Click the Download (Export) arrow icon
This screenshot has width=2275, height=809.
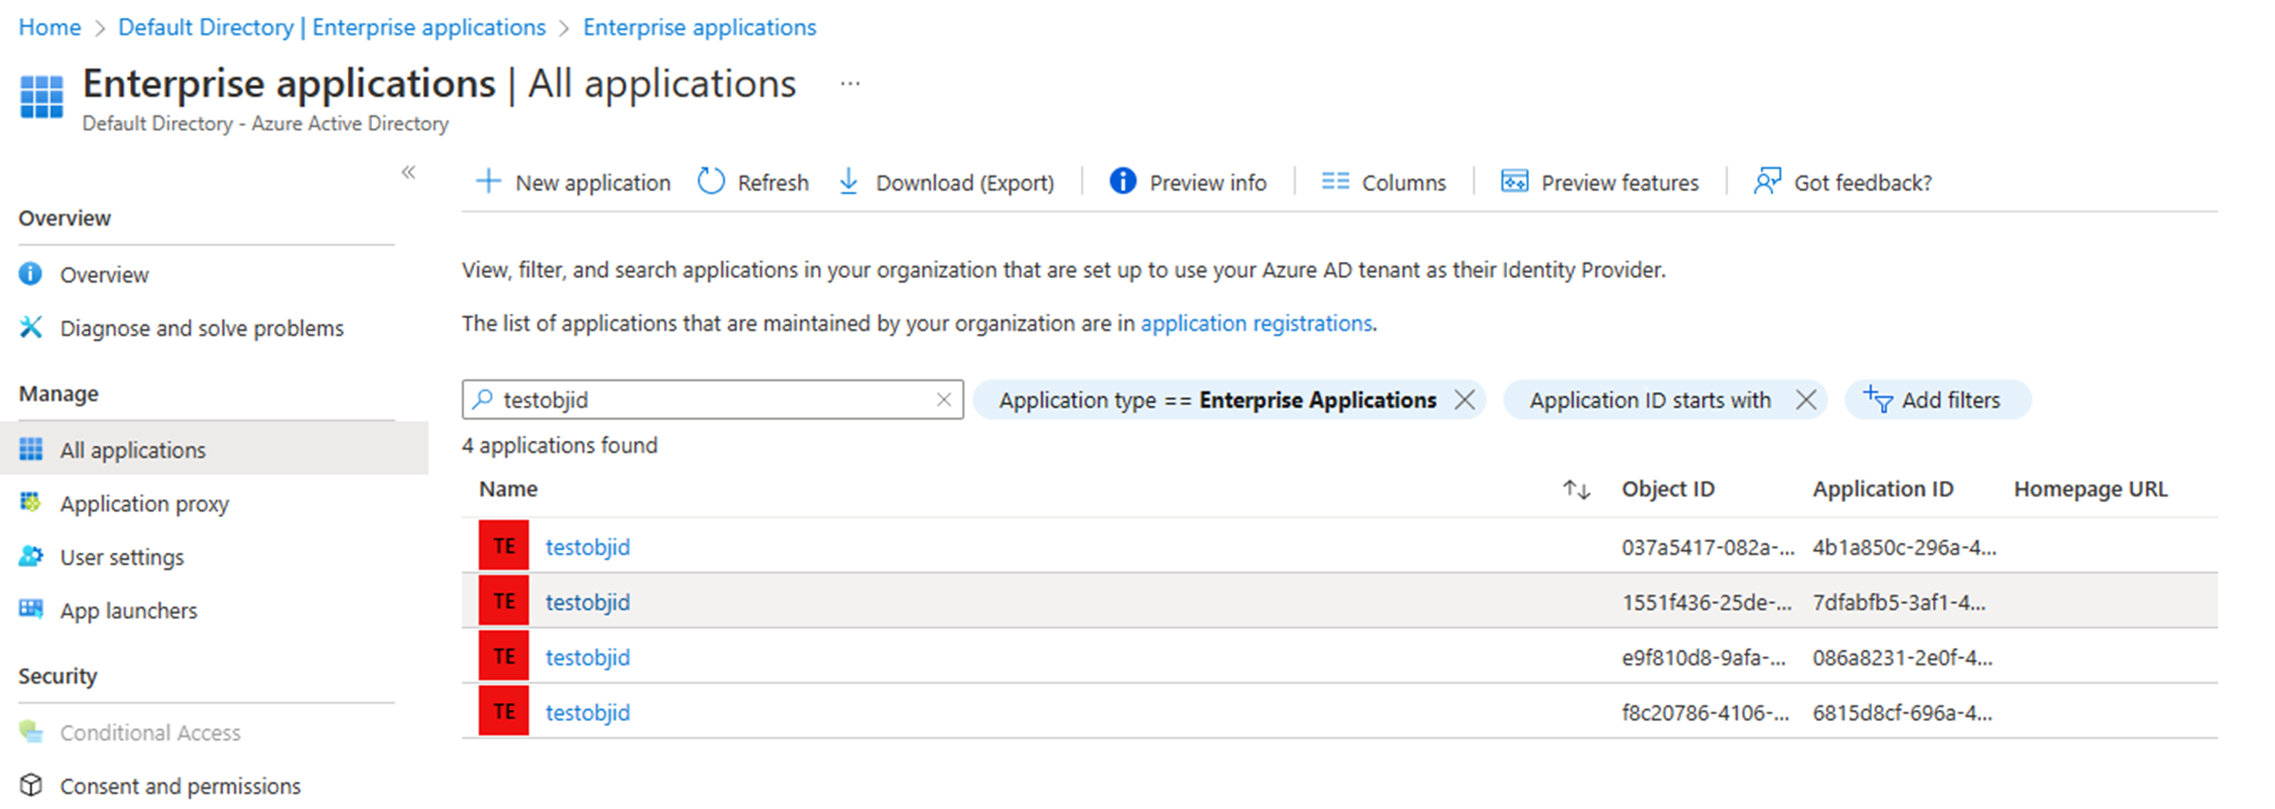tap(848, 182)
